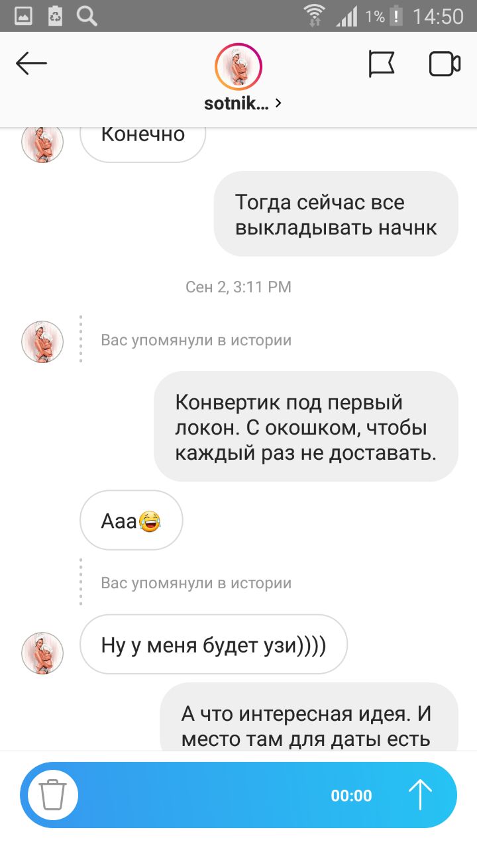This screenshot has height=848, width=477.
Task: Send voice message with up arrow
Action: (x=420, y=794)
